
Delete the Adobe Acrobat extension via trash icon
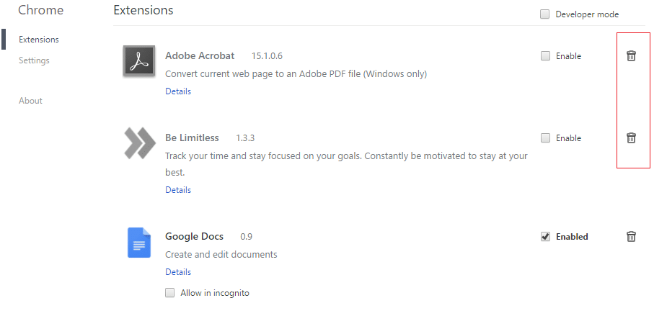(631, 56)
